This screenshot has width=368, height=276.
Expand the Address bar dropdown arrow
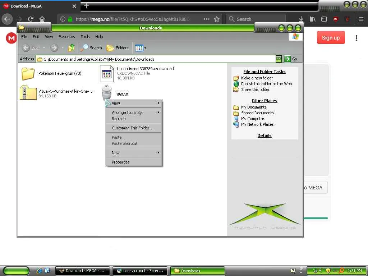tap(279, 59)
